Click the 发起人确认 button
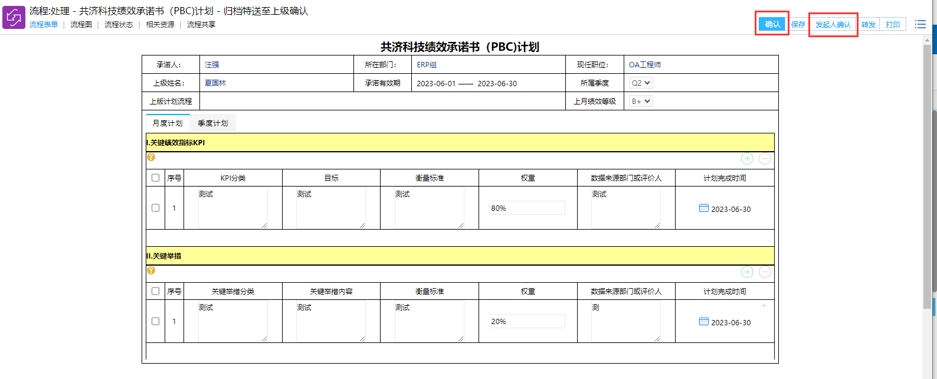This screenshot has height=379, width=937. (x=833, y=25)
